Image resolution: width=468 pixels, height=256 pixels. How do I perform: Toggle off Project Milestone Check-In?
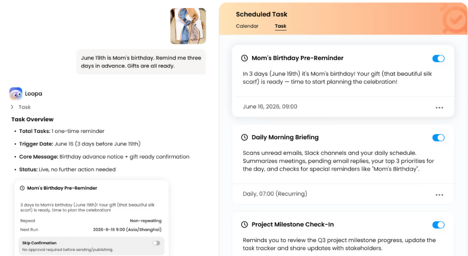[438, 224]
